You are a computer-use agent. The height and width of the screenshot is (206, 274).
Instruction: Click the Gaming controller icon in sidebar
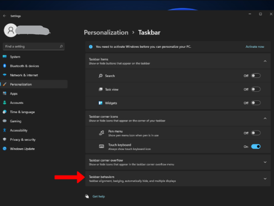(5, 121)
